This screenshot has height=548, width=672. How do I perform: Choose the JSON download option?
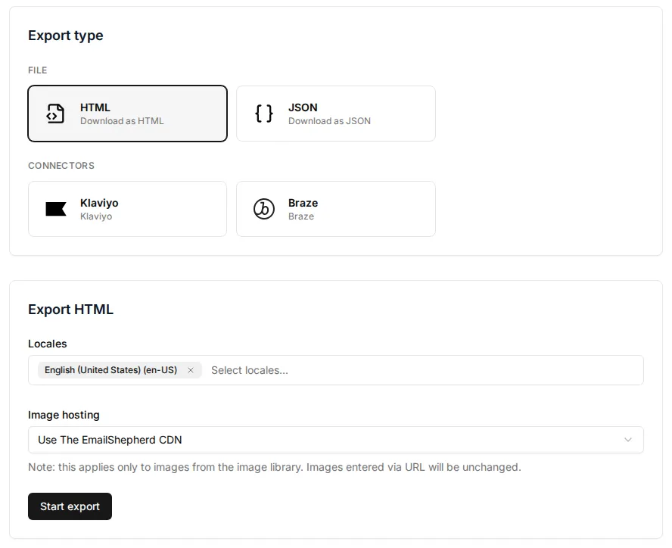pyautogui.click(x=335, y=114)
